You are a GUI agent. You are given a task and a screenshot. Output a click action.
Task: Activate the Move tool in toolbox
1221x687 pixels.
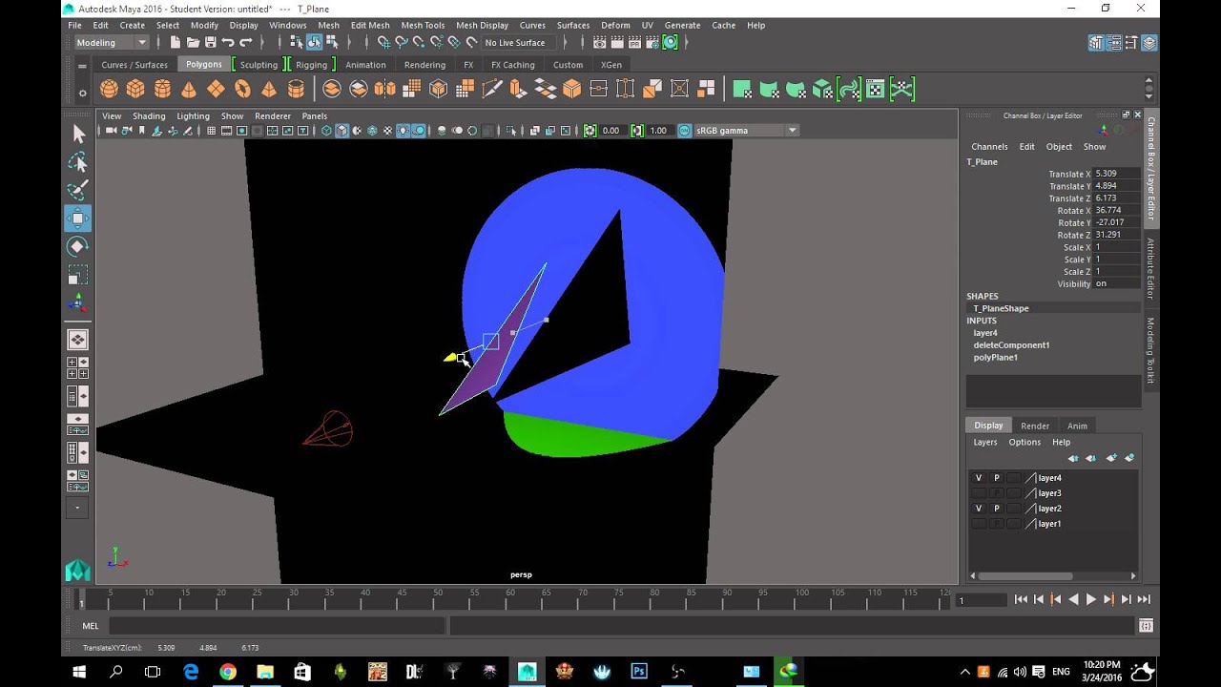[78, 219]
